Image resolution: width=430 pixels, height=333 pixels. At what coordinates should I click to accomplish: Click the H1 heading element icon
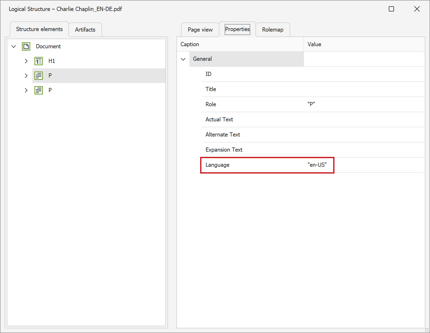(x=39, y=61)
